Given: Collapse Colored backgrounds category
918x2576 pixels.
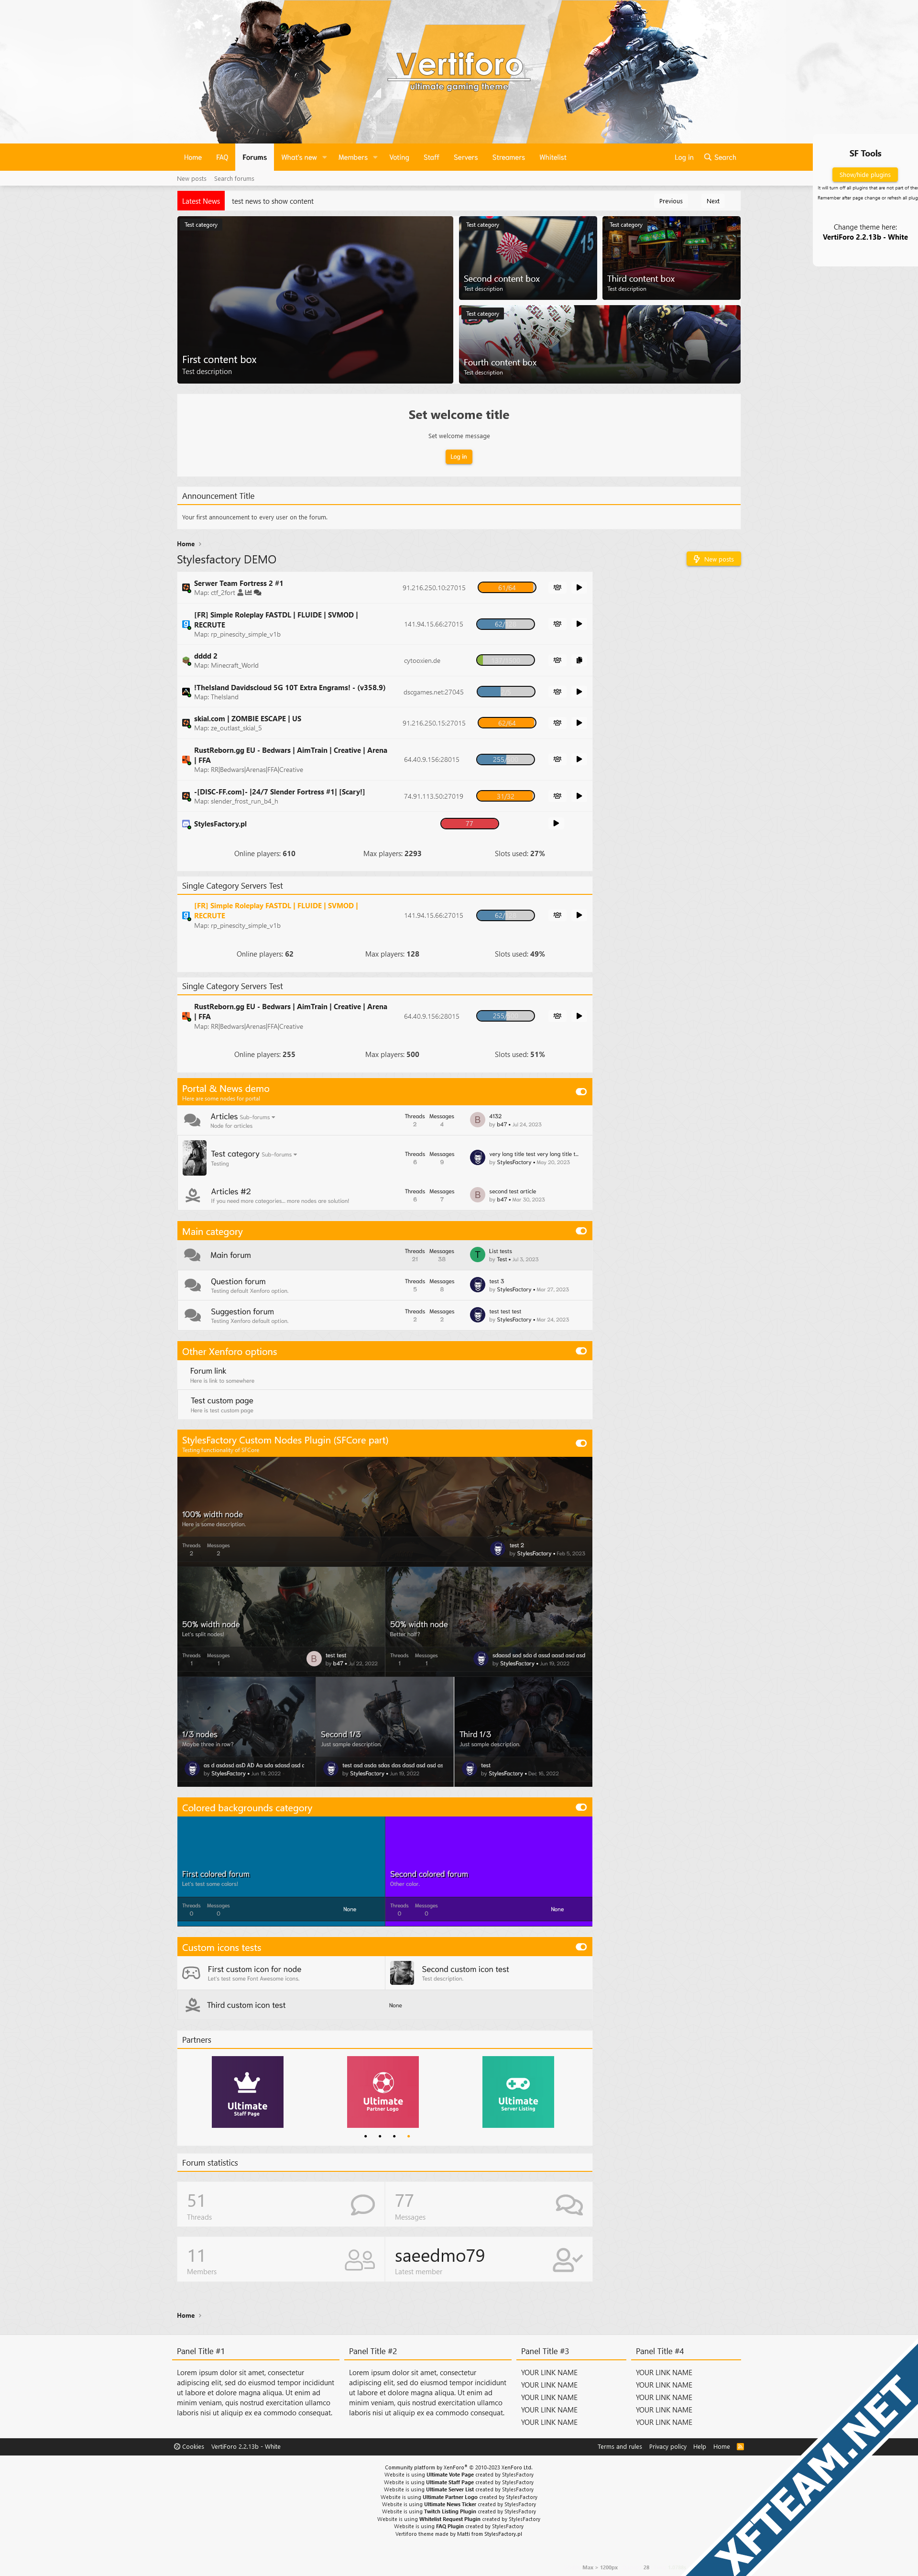Looking at the screenshot, I should click(581, 1807).
